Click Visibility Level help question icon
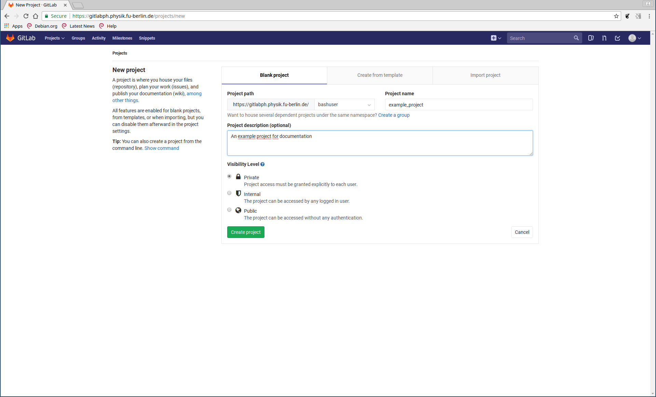This screenshot has width=656, height=397. pos(262,164)
